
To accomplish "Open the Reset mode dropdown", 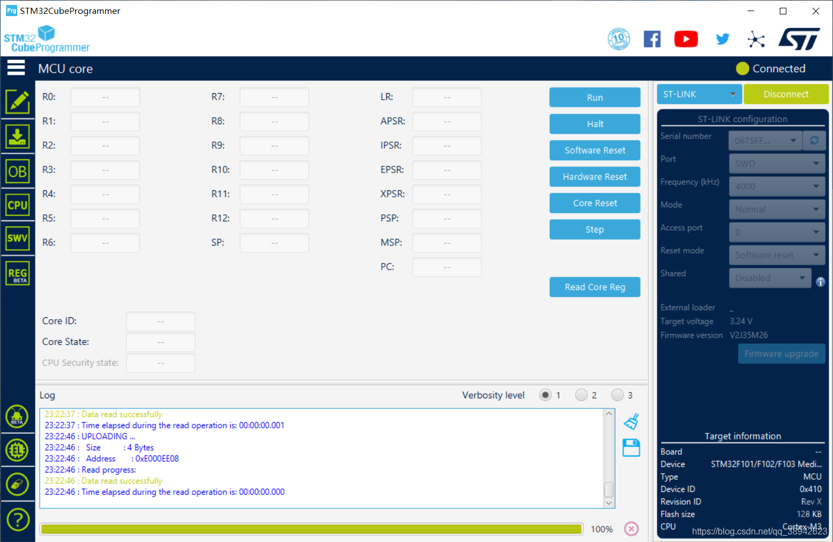I will (776, 255).
